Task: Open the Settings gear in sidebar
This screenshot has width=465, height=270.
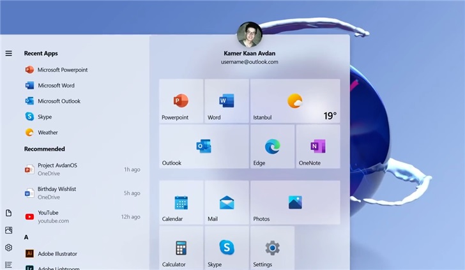Action: [8, 248]
